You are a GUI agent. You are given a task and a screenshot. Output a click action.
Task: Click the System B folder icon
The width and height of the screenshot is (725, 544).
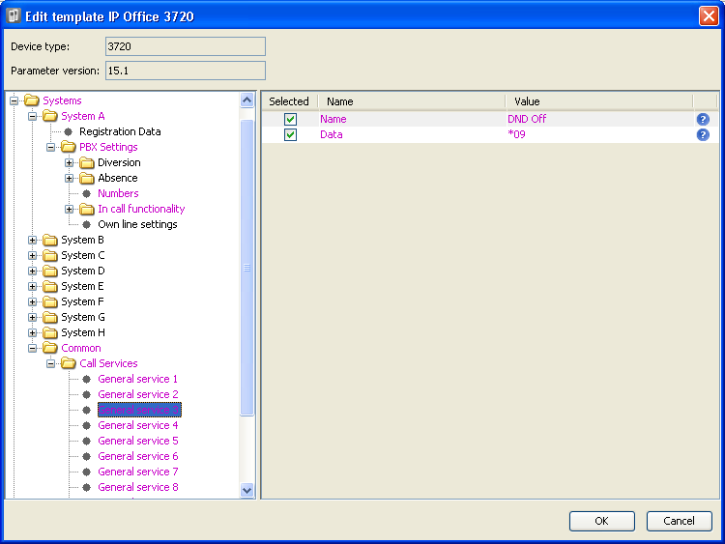coord(50,240)
